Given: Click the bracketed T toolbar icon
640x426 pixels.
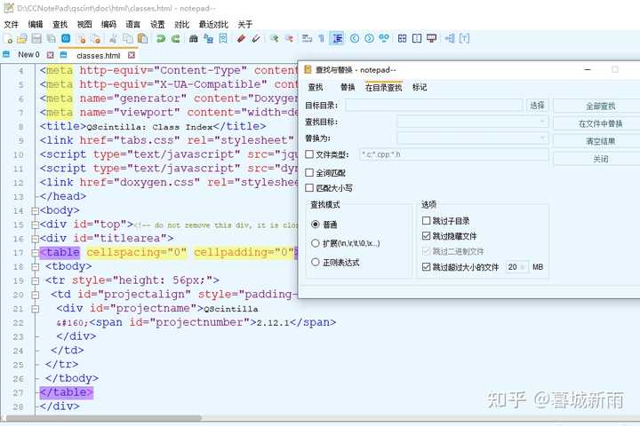Looking at the screenshot, I should pos(465,39).
